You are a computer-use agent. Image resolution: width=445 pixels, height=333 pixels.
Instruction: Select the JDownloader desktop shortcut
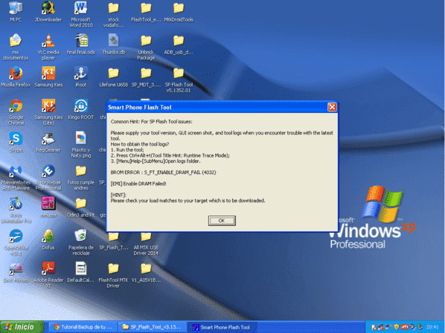click(48, 12)
